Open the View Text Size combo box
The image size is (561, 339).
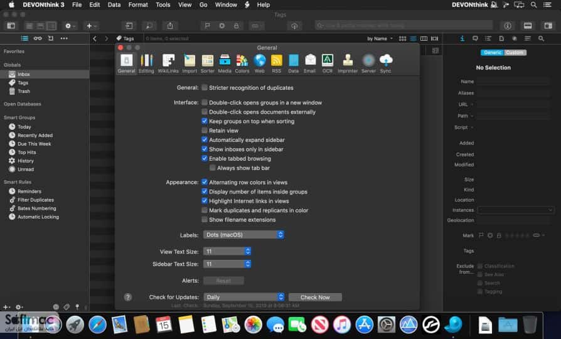click(x=227, y=251)
